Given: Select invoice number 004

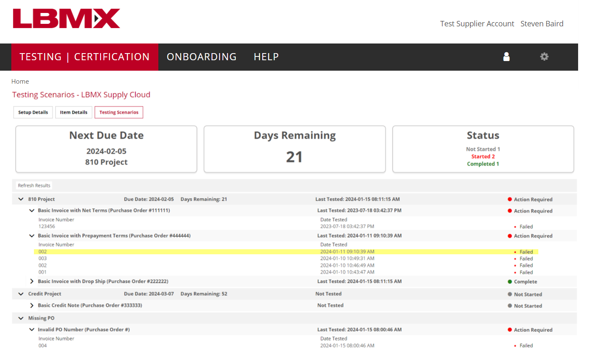Looking at the screenshot, I should point(43,345).
